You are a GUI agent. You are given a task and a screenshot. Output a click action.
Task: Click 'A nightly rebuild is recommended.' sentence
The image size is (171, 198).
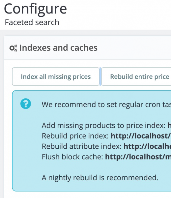100,177
